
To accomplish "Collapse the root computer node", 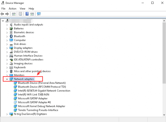I will click(x=3, y=21).
